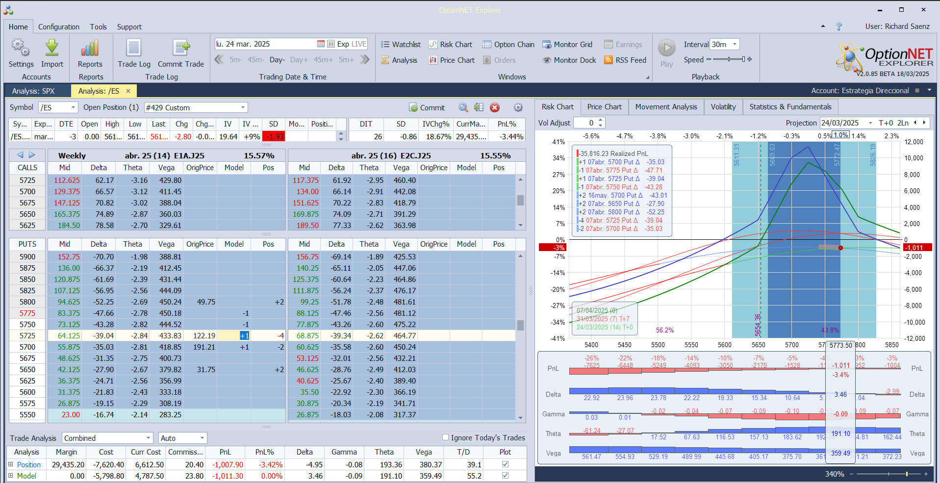Open the Trade Log icon

[134, 48]
